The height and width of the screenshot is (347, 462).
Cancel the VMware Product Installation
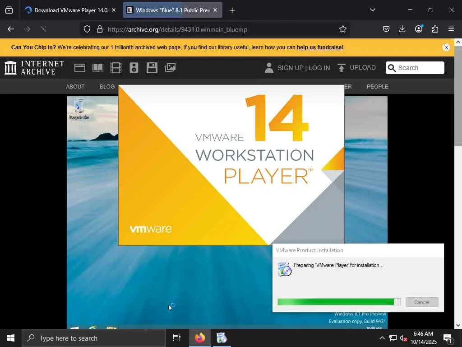coord(422,302)
